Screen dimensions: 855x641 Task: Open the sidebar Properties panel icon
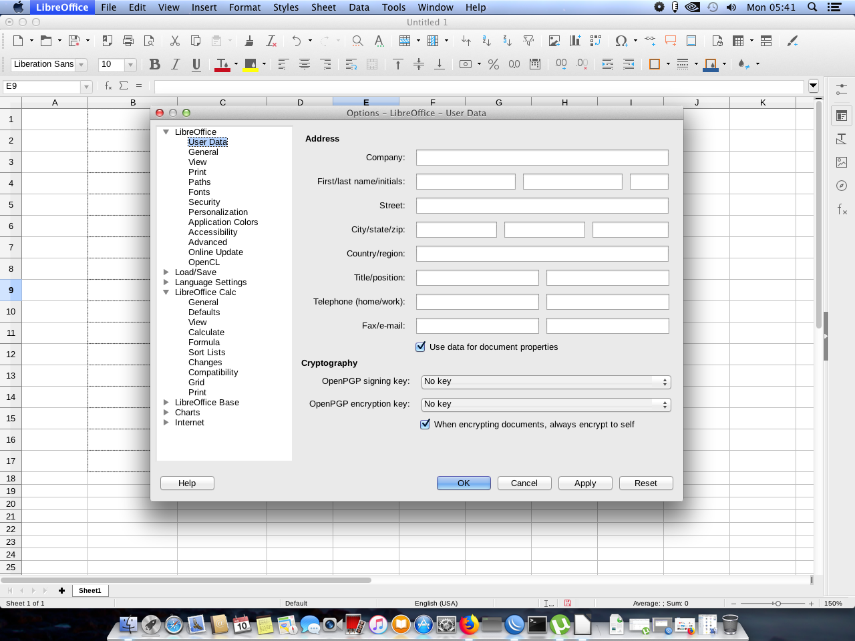842,116
